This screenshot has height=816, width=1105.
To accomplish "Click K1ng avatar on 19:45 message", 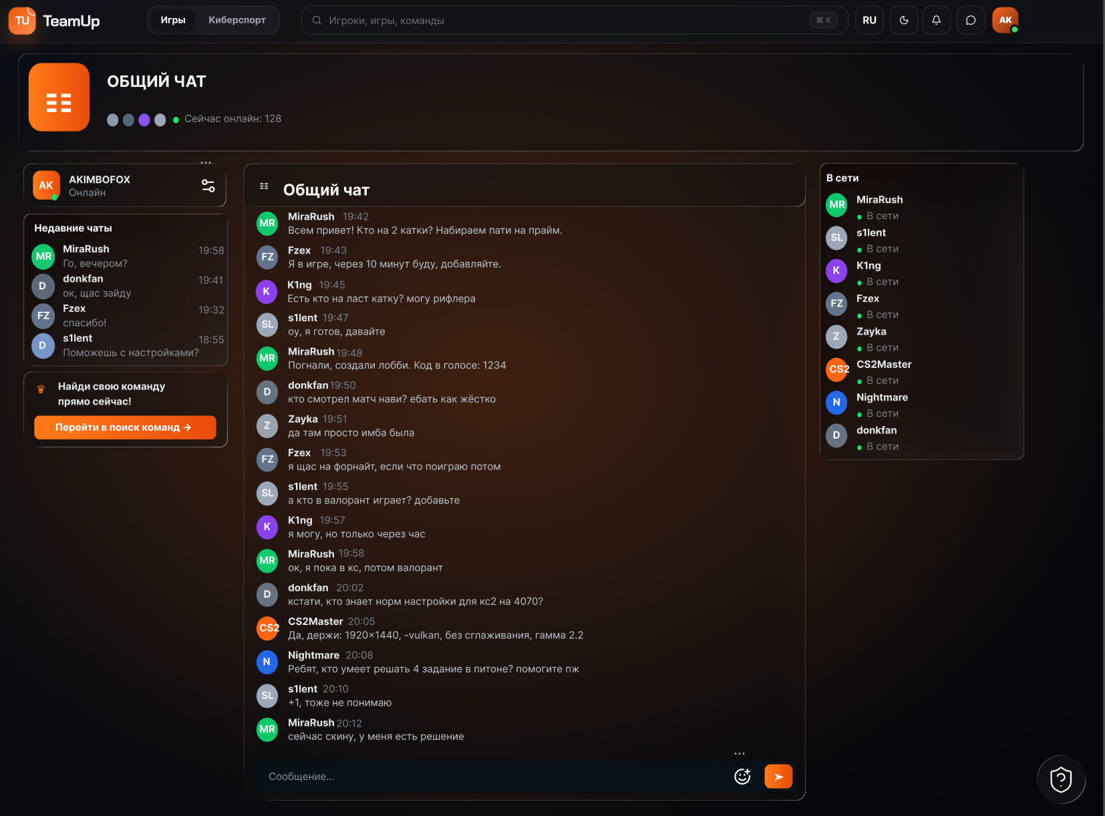I will click(x=267, y=291).
